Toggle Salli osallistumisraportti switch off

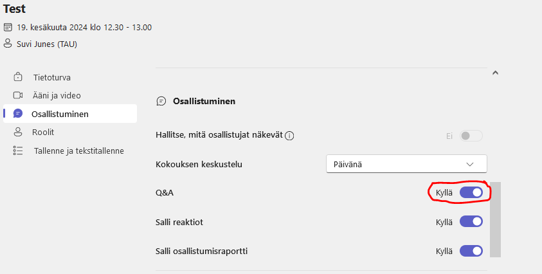(471, 251)
